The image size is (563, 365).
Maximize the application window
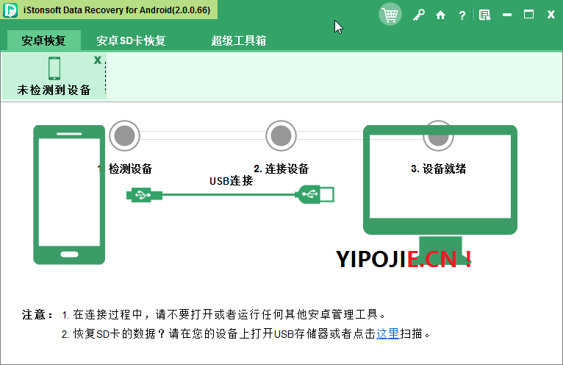click(x=528, y=14)
